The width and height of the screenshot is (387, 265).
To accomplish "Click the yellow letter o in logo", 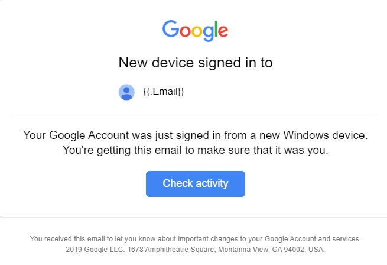I will tap(197, 31).
